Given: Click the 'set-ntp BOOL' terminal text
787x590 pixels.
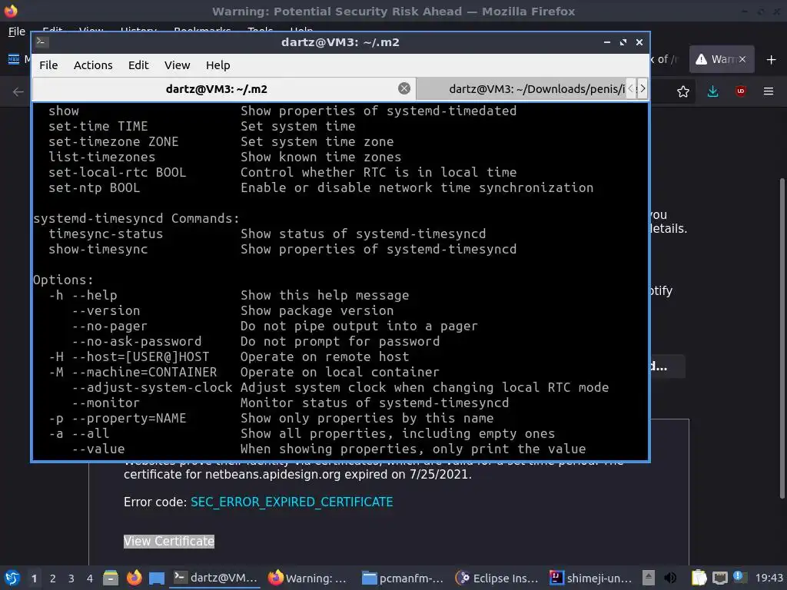Looking at the screenshot, I should [x=95, y=187].
